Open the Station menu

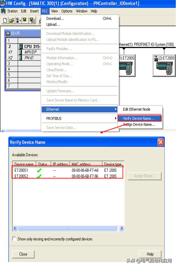click(x=12, y=11)
